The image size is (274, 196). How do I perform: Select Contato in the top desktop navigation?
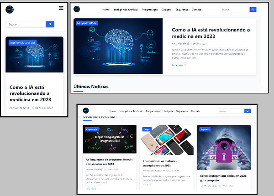pos(196,10)
